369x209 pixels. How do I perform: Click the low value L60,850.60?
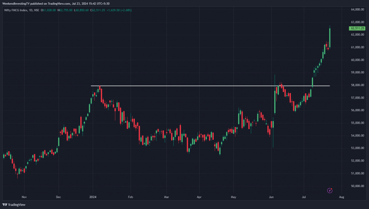[81, 10]
